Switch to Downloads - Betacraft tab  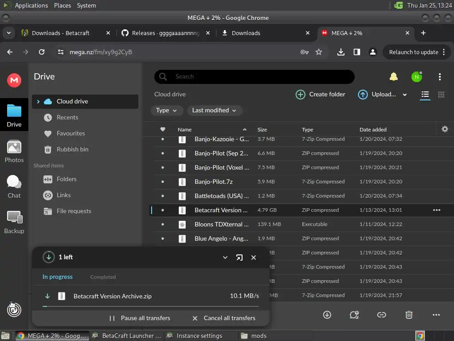click(60, 33)
